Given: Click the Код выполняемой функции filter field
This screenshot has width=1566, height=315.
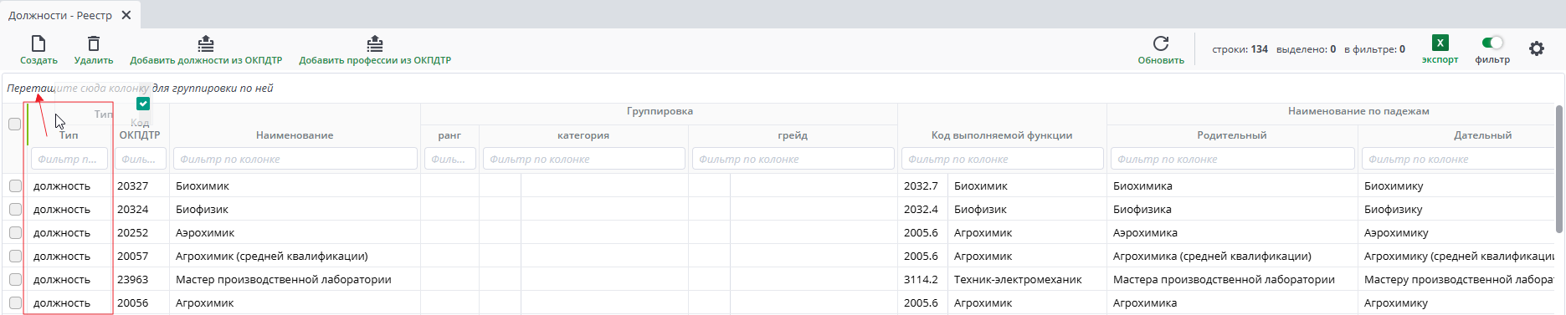Looking at the screenshot, I should tap(1002, 159).
